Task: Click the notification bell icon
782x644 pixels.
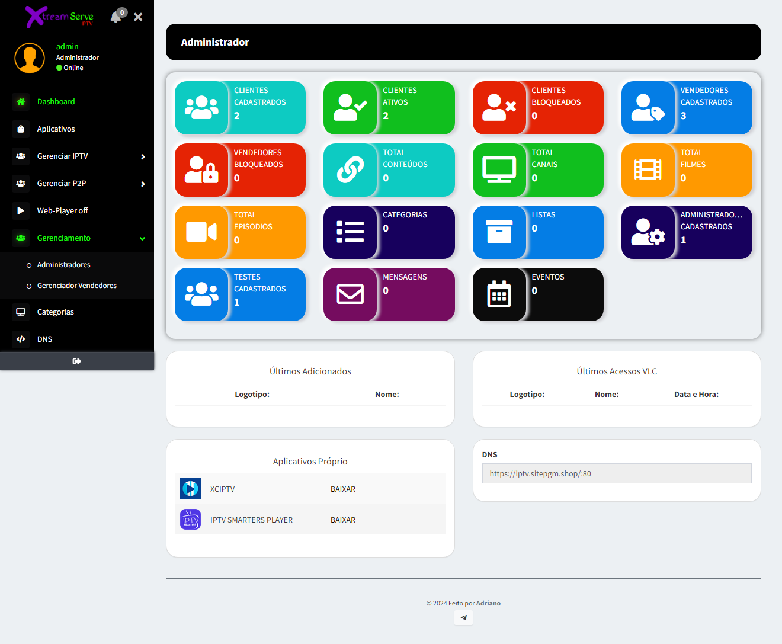Action: (116, 17)
